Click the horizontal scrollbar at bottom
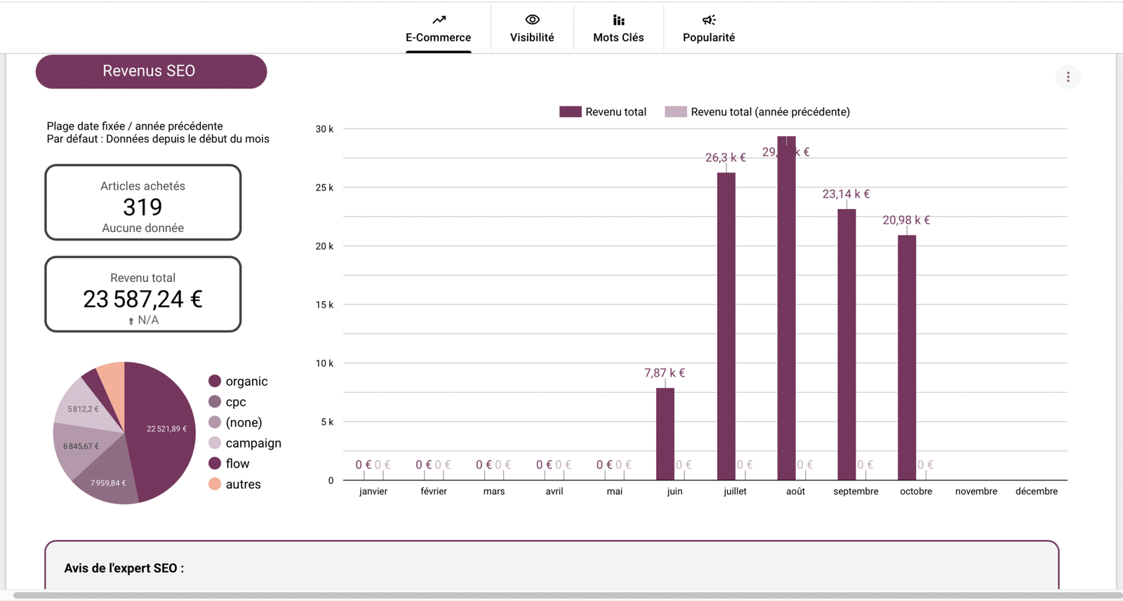Viewport: 1123px width, 601px height. point(561,595)
